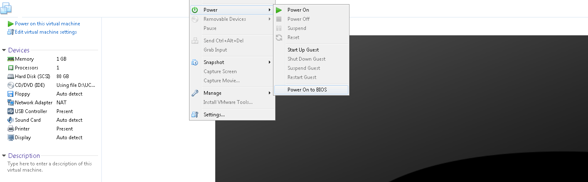Choose Shut Down Guest

click(x=311, y=59)
